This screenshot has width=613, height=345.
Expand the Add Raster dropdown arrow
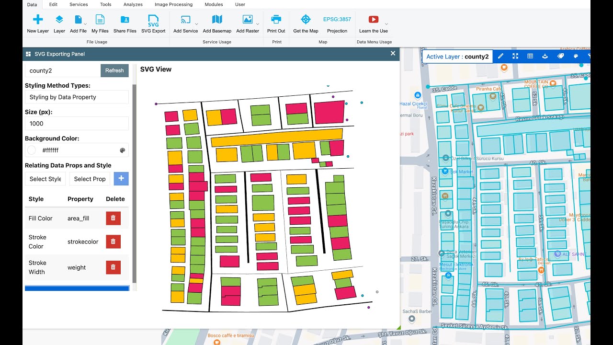click(x=258, y=23)
